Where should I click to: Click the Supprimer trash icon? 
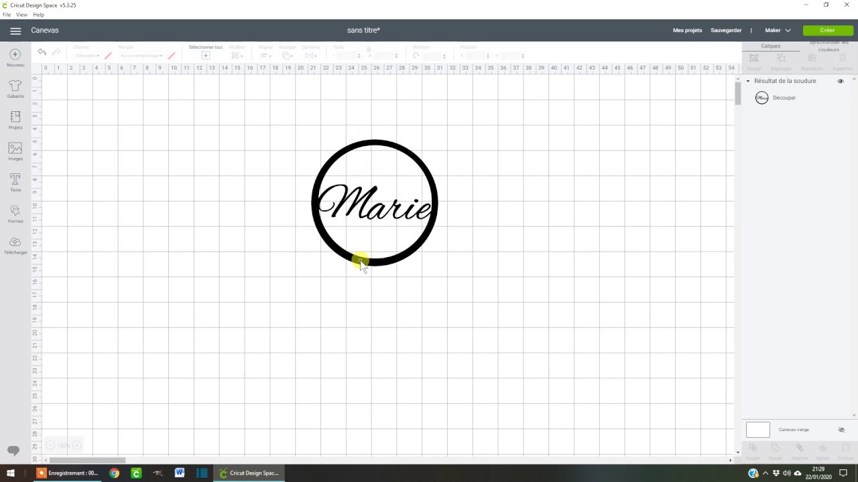pyautogui.click(x=843, y=59)
